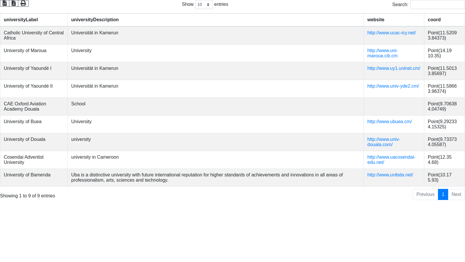Focus the Search input field
This screenshot has height=262, width=465.
[437, 5]
